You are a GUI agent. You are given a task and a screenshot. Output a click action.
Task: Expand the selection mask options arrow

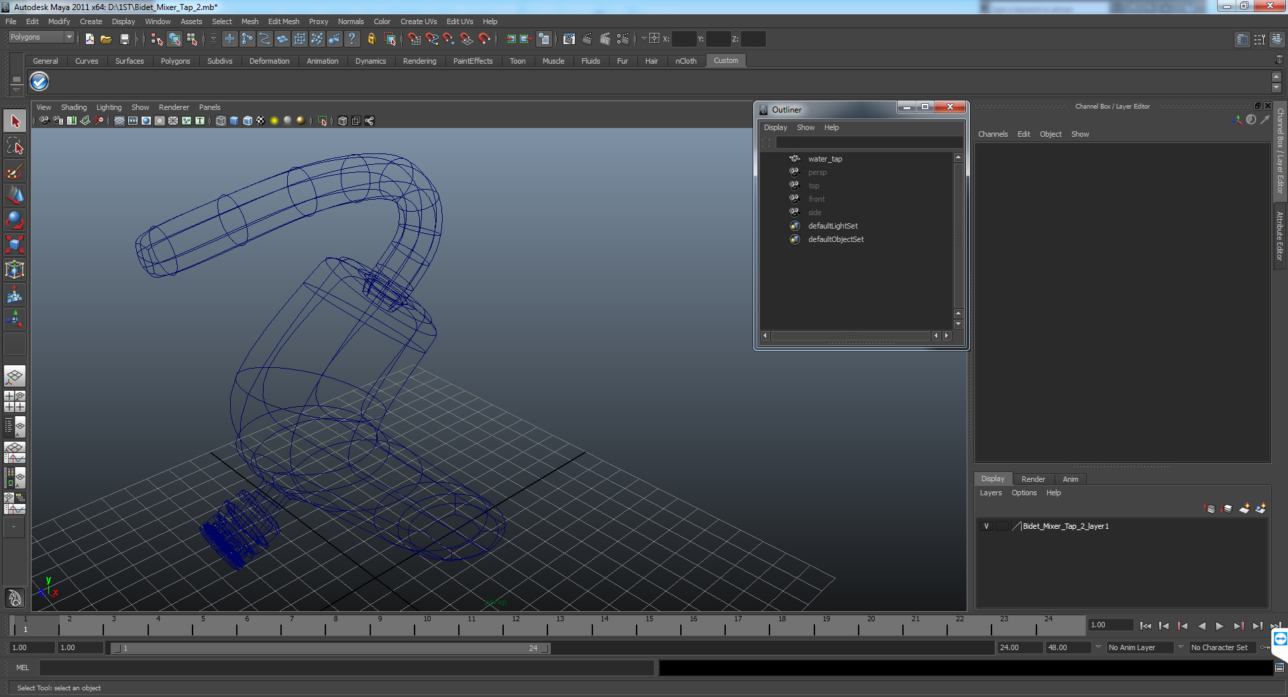213,39
